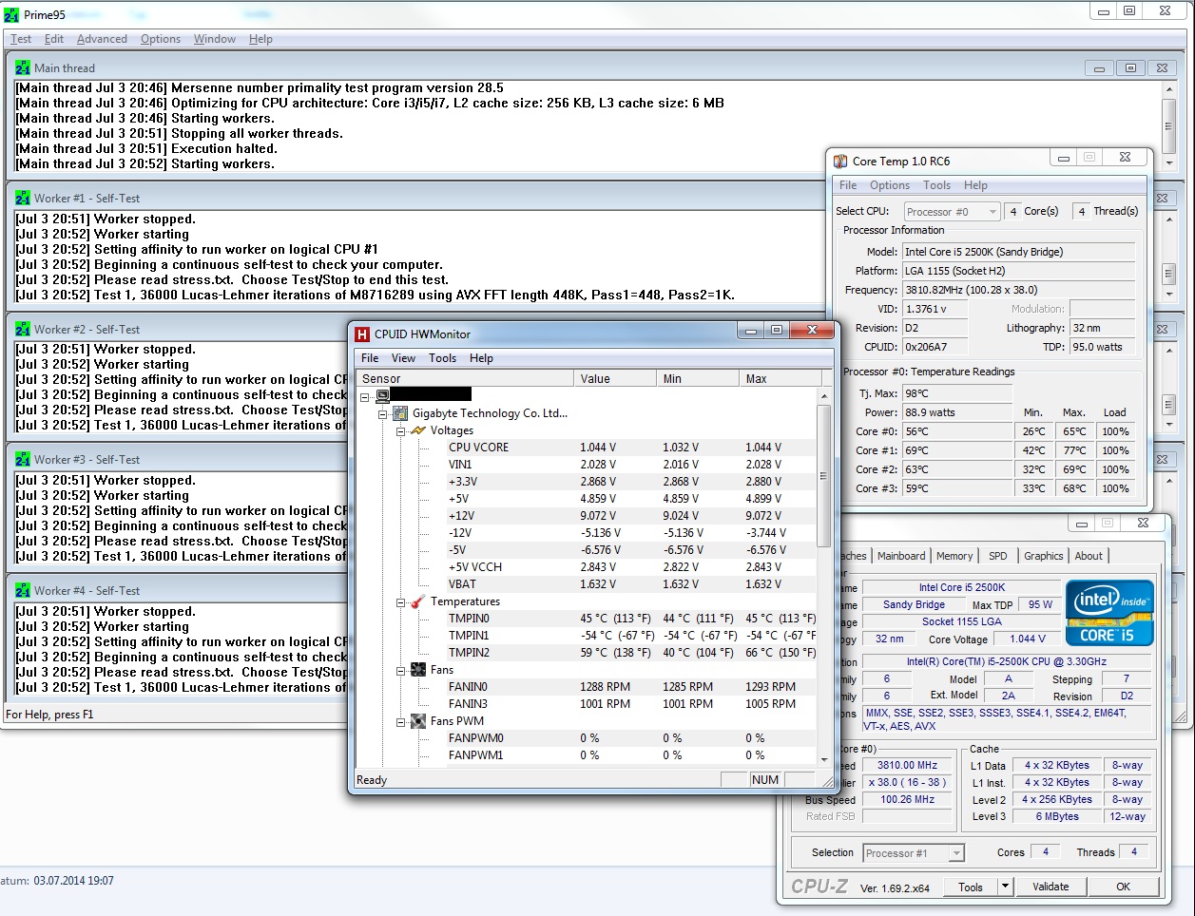
Task: Click the Prime95 title bar icon
Action: pos(11,15)
